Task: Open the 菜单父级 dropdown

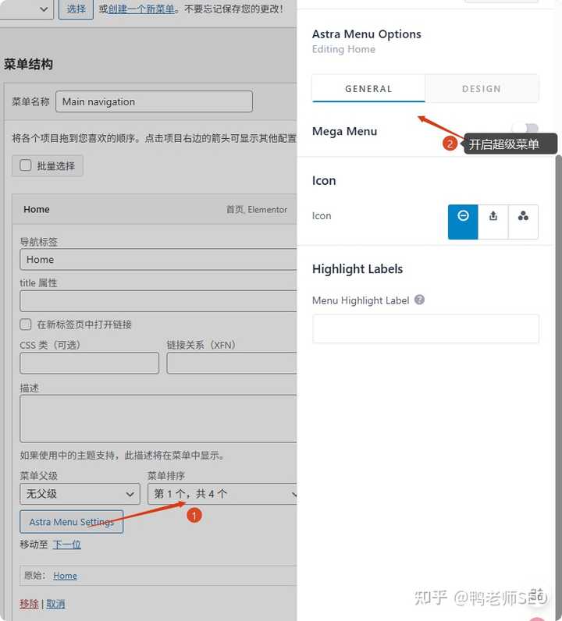Action: pyautogui.click(x=80, y=494)
